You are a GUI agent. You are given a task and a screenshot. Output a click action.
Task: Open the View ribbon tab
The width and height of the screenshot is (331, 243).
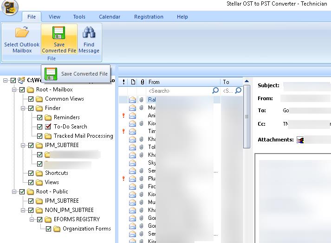pyautogui.click(x=54, y=17)
